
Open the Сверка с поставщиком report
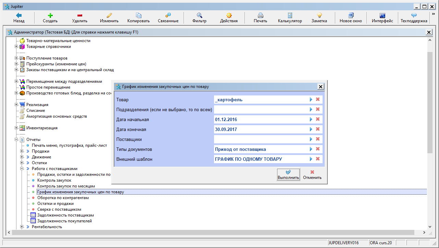click(x=59, y=209)
